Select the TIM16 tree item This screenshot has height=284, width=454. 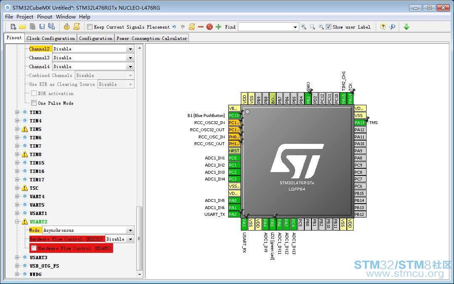37,171
